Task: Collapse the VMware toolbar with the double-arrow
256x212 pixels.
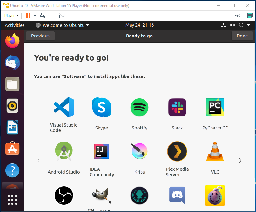Action: pos(237,16)
